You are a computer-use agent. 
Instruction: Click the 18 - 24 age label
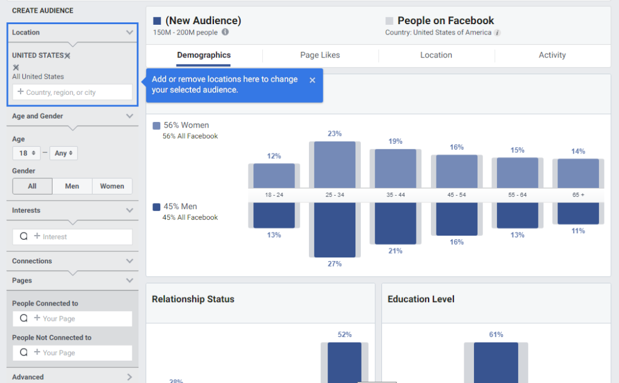point(274,195)
